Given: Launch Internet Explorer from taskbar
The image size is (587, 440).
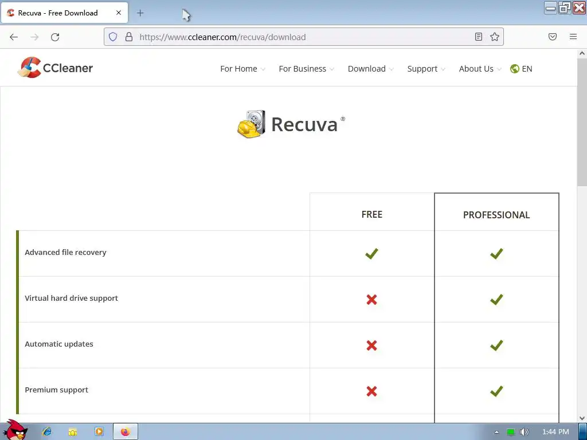Looking at the screenshot, I should click(47, 432).
